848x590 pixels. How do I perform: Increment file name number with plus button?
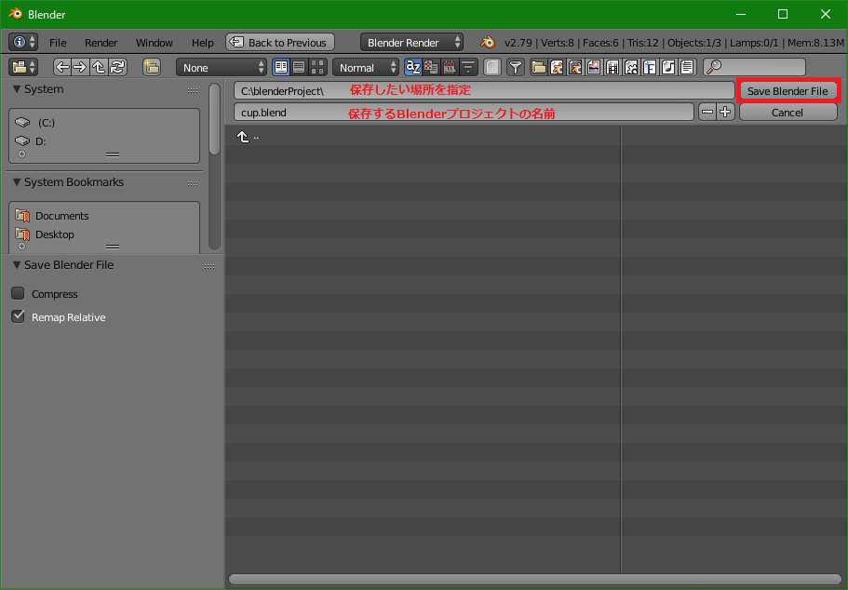(726, 113)
